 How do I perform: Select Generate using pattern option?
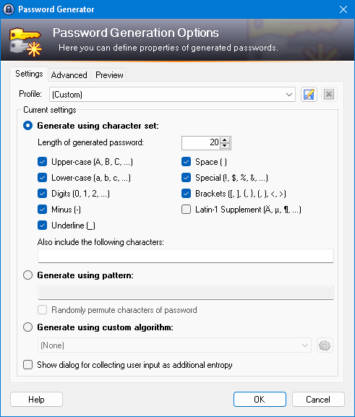(x=27, y=275)
